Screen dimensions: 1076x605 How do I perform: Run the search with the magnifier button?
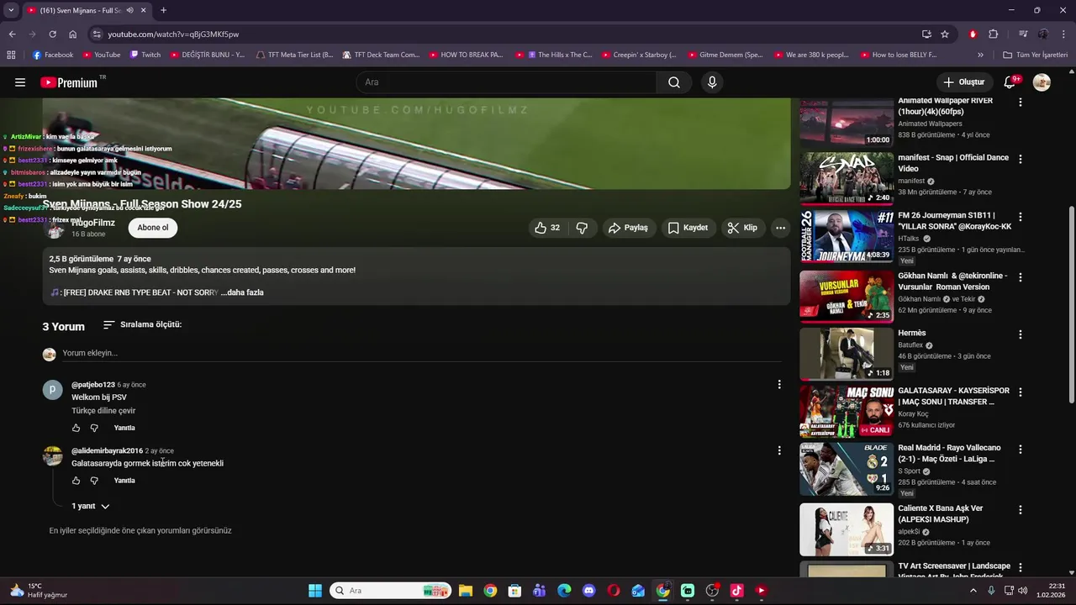[x=674, y=82]
